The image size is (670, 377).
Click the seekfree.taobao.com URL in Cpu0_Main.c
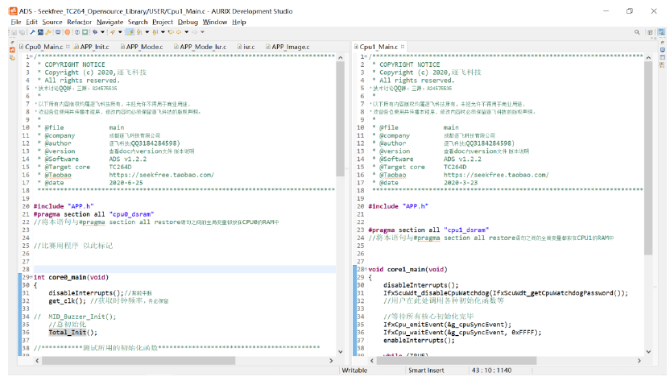click(162, 175)
